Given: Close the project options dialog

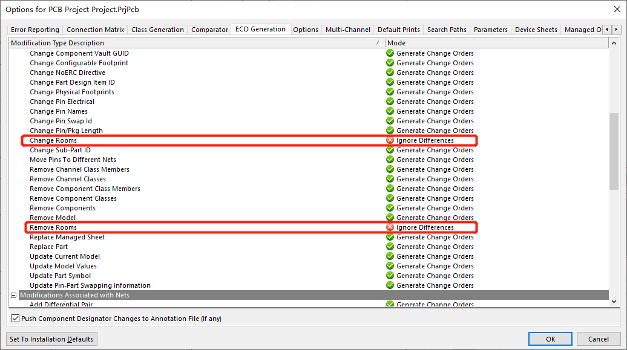Looking at the screenshot, I should pos(617,9).
